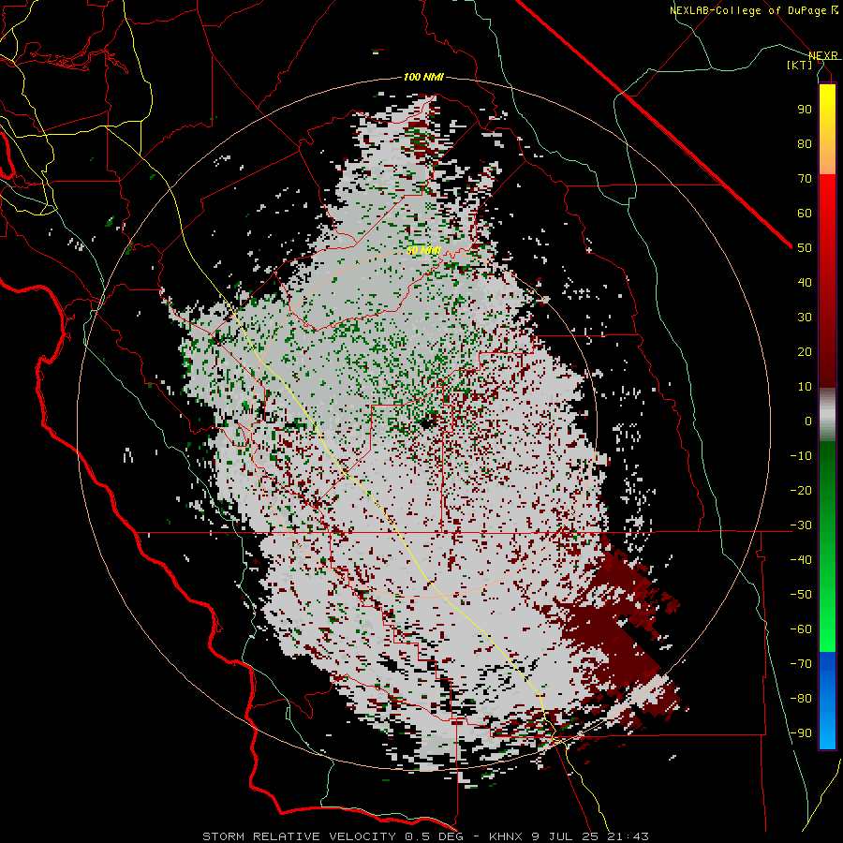Viewport: 843px width, 843px height.
Task: Click the 80 value on the velocity scale
Action: click(805, 144)
